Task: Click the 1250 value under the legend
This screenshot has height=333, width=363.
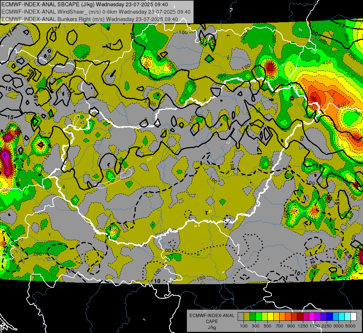Action: (x=303, y=326)
